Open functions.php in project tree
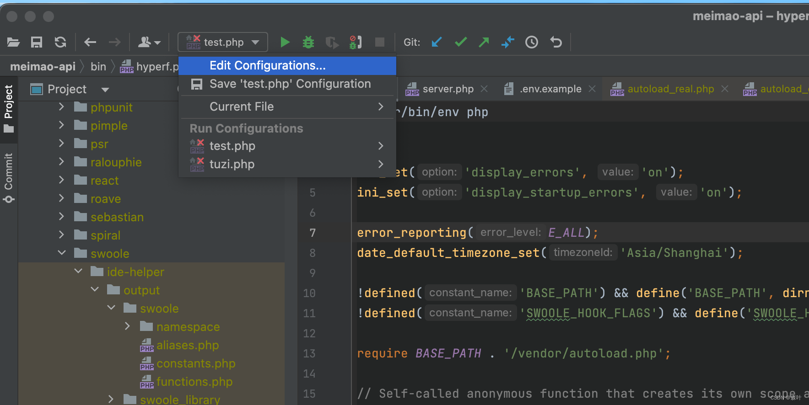Viewport: 809px width, 405px height. 194,382
